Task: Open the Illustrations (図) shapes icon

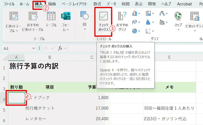Action: pyautogui.click(x=84, y=15)
